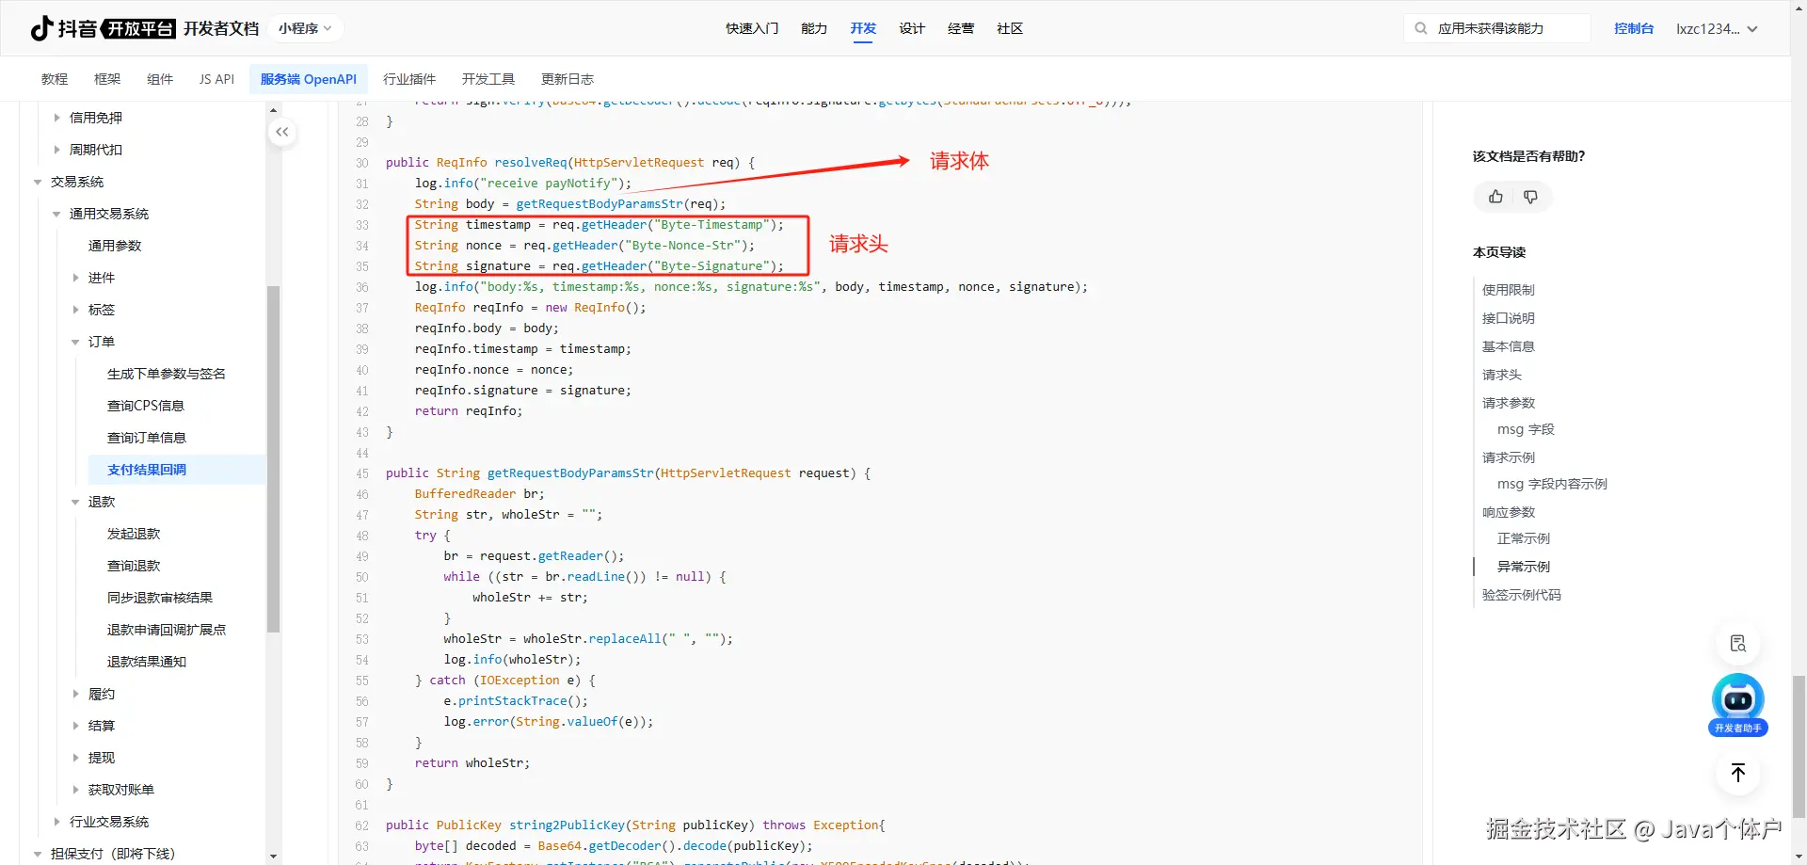Open the lxzc1234 account dropdown
The height and width of the screenshot is (865, 1807).
coord(1717,28)
